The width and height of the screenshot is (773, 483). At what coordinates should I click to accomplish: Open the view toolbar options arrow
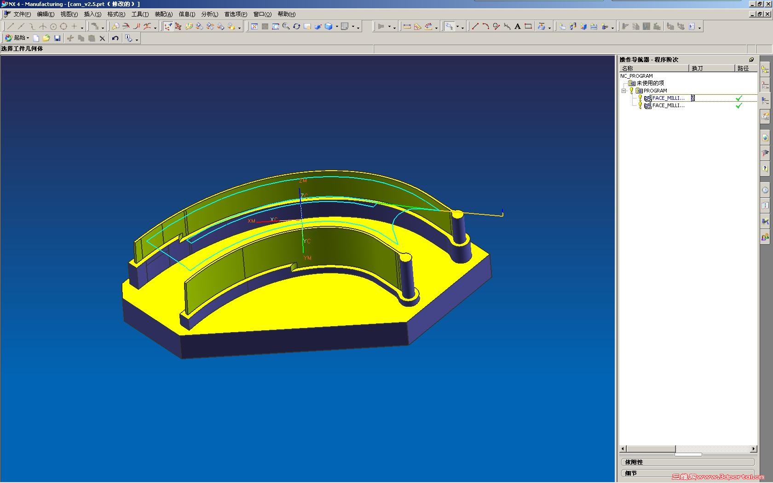(358, 28)
